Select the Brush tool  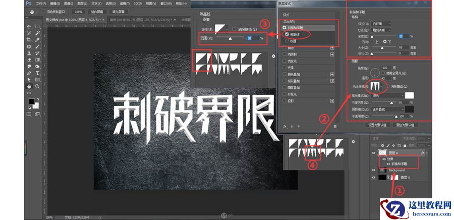click(37, 46)
